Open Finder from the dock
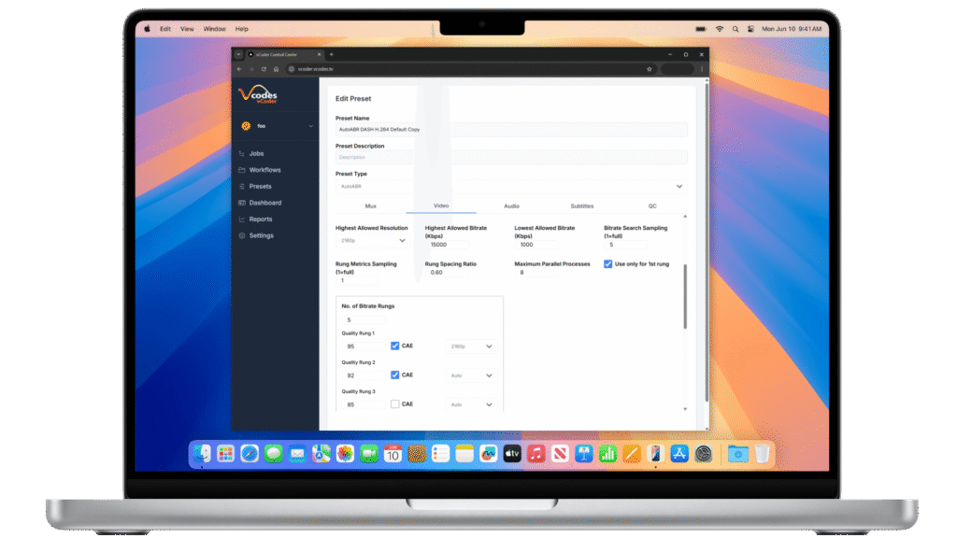Viewport: 957px width, 538px height. pos(202,454)
